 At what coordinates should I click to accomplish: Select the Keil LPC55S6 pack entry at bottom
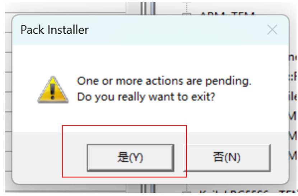[247, 192]
